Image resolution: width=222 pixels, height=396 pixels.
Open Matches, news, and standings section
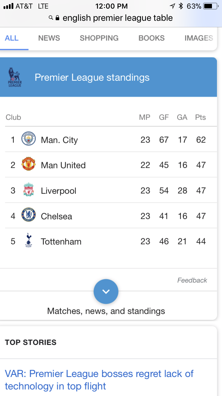pyautogui.click(x=106, y=311)
